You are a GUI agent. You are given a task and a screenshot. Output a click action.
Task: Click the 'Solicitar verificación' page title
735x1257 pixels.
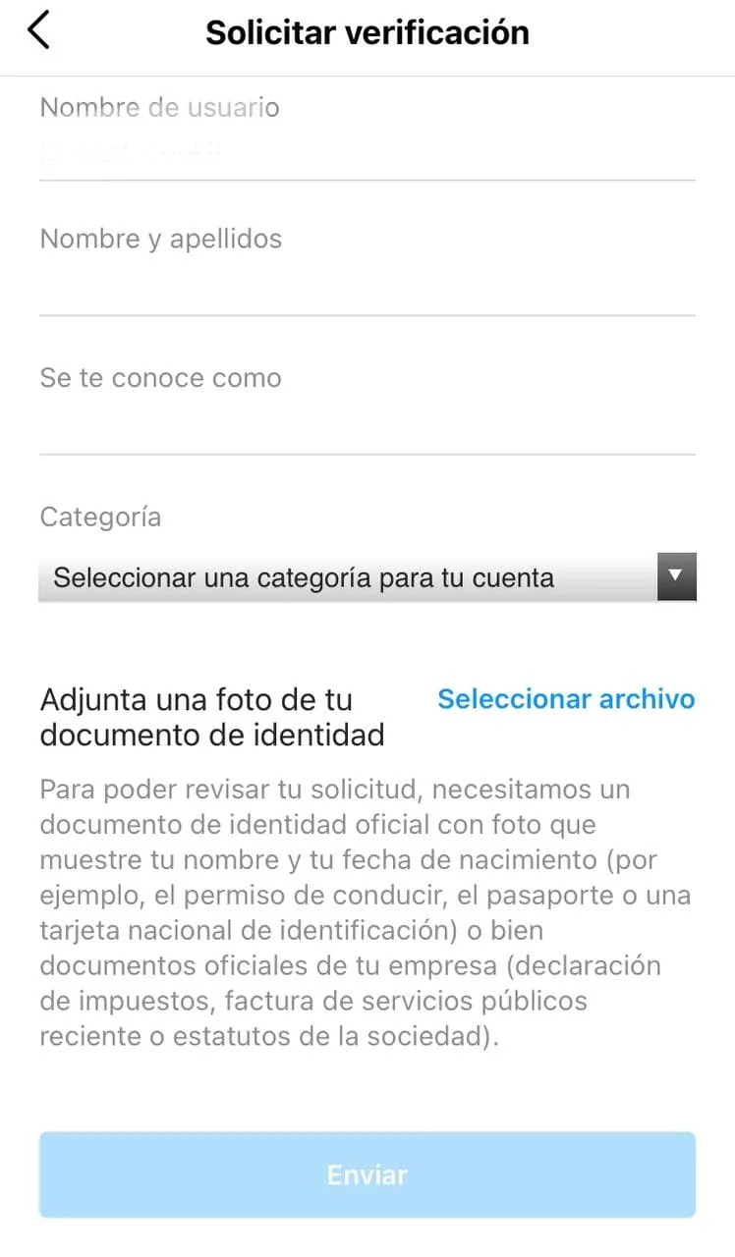coord(367,32)
